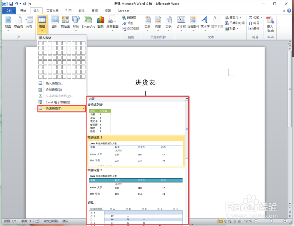Insert a Chart (图表)
294x226 pixels.
[x=101, y=23]
